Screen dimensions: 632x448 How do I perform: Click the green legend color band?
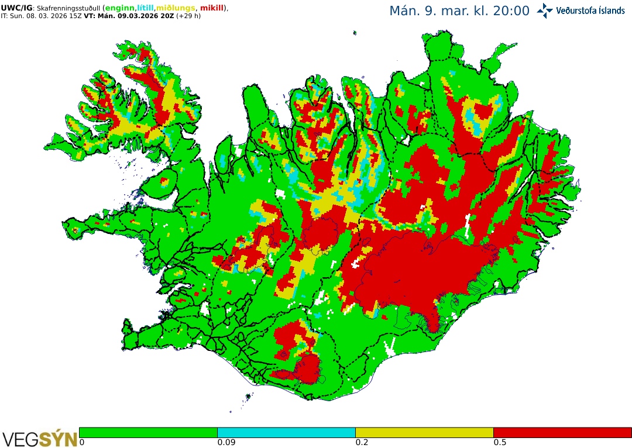(x=148, y=432)
